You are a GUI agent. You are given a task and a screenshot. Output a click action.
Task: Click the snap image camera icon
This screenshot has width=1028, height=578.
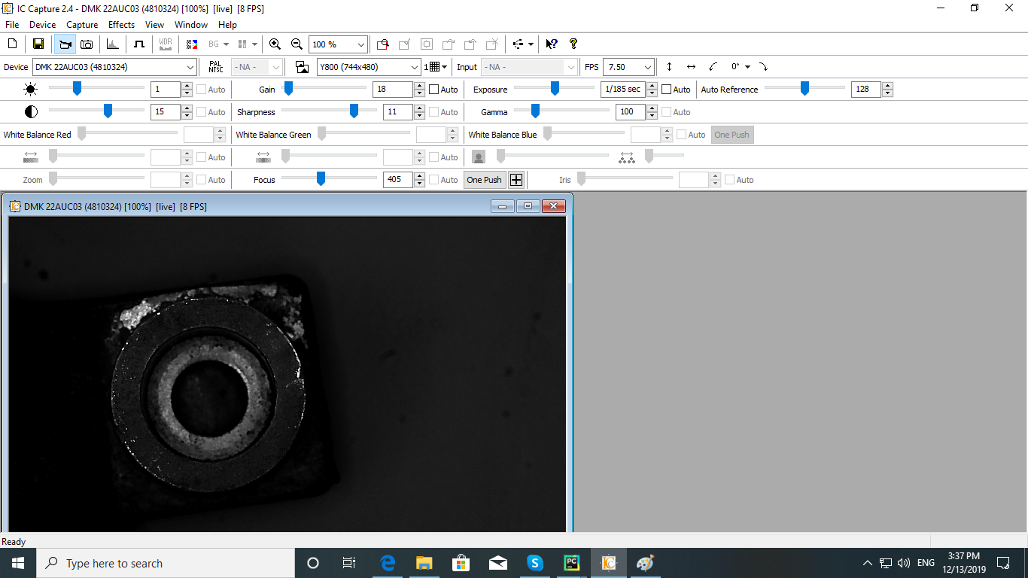pos(87,44)
